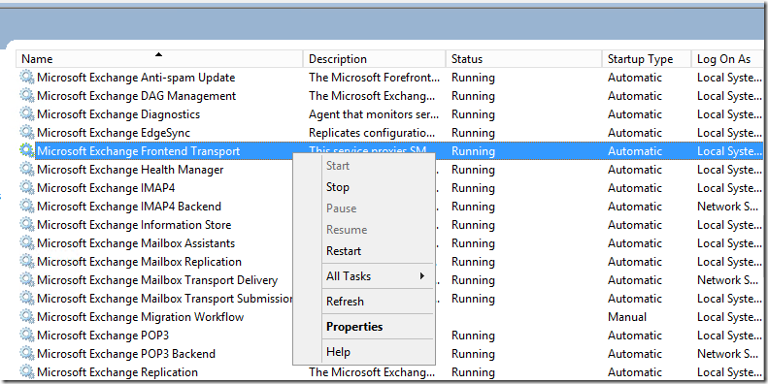Select Microsoft Exchange Mailbox Replication service name
The height and width of the screenshot is (384, 768).
(x=139, y=262)
